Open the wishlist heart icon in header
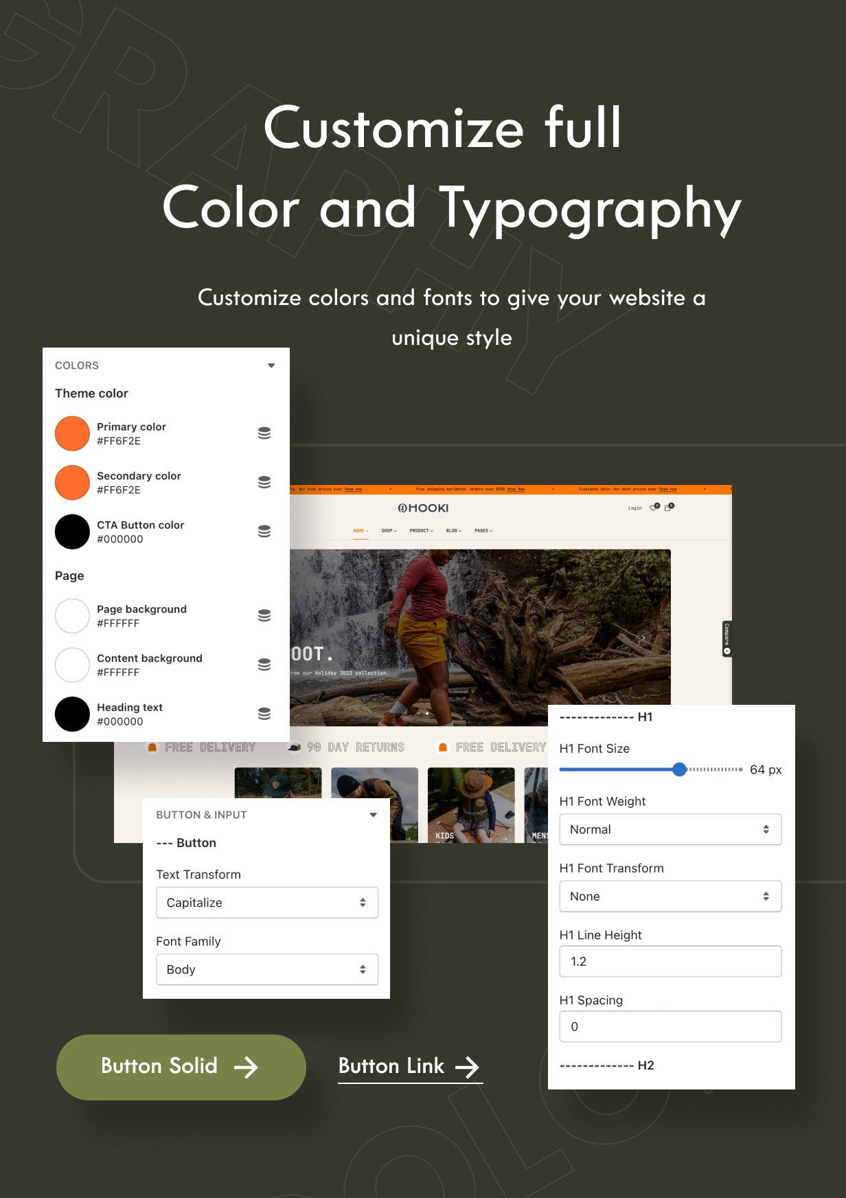Screen dimensions: 846x1198 pos(654,508)
